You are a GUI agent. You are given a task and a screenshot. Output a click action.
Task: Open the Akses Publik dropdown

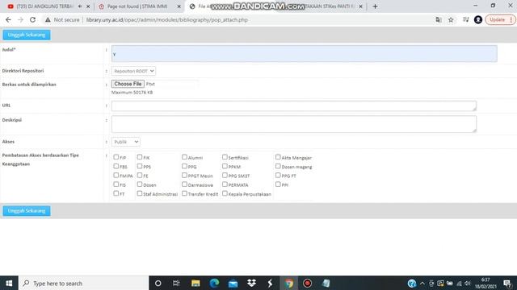click(x=126, y=142)
